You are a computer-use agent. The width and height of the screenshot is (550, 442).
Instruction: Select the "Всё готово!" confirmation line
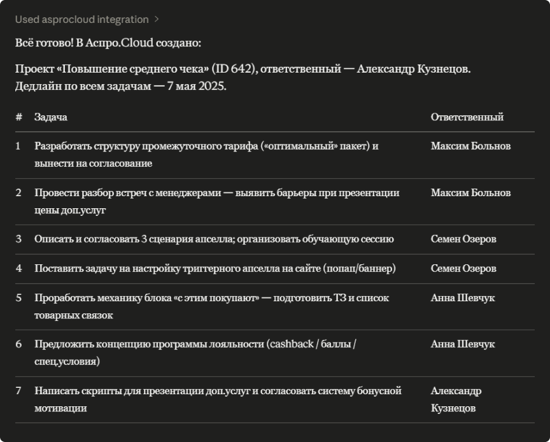point(108,43)
